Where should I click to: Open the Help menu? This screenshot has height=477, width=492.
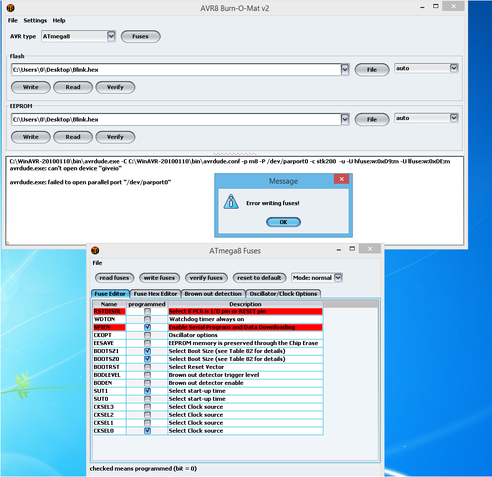coord(59,20)
